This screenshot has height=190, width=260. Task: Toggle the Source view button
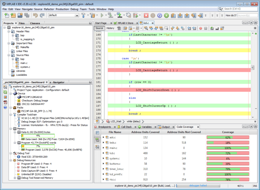tap(100, 28)
